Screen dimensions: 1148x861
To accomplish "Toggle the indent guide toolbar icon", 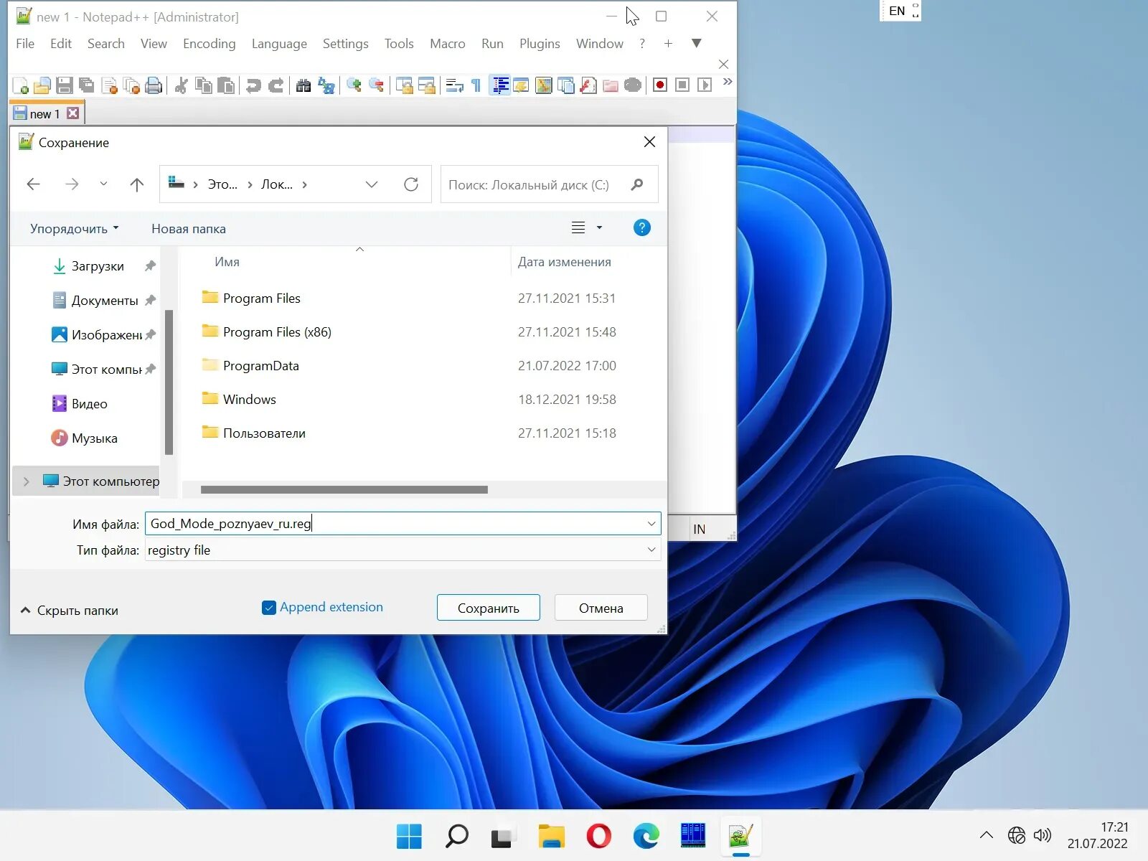I will [x=500, y=86].
